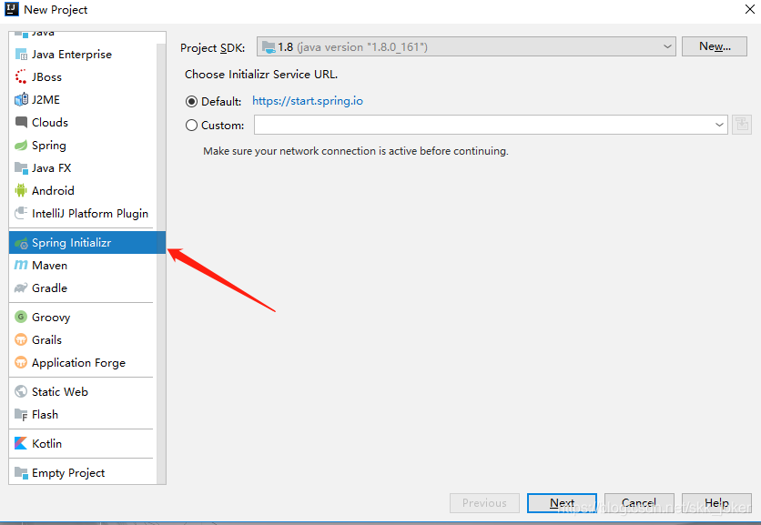Click the Clouds speech-bubble icon

(21, 122)
